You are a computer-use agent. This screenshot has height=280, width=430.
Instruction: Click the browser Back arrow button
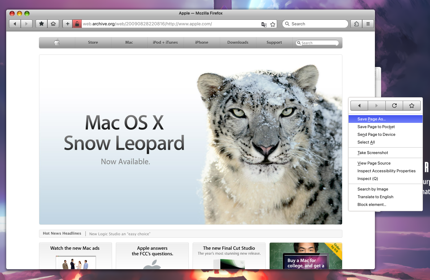pos(15,24)
